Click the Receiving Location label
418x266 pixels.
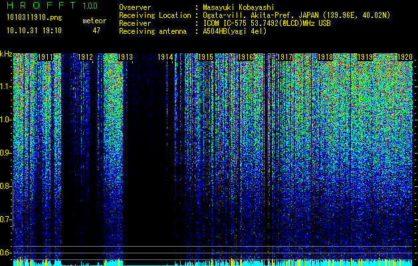(x=155, y=15)
